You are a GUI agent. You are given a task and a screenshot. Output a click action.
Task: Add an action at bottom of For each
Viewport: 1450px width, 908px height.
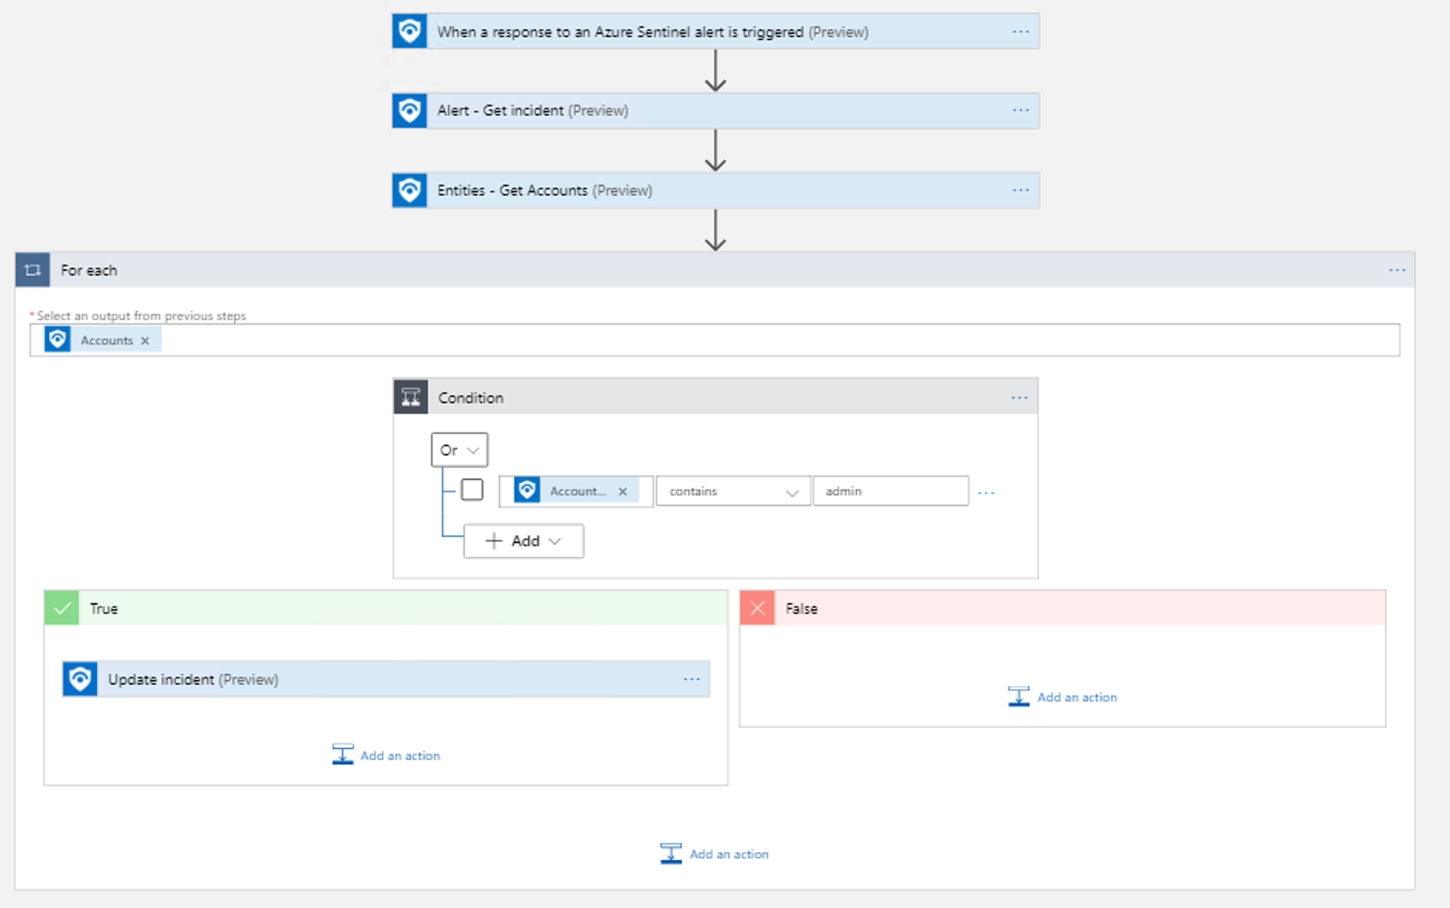click(x=714, y=853)
